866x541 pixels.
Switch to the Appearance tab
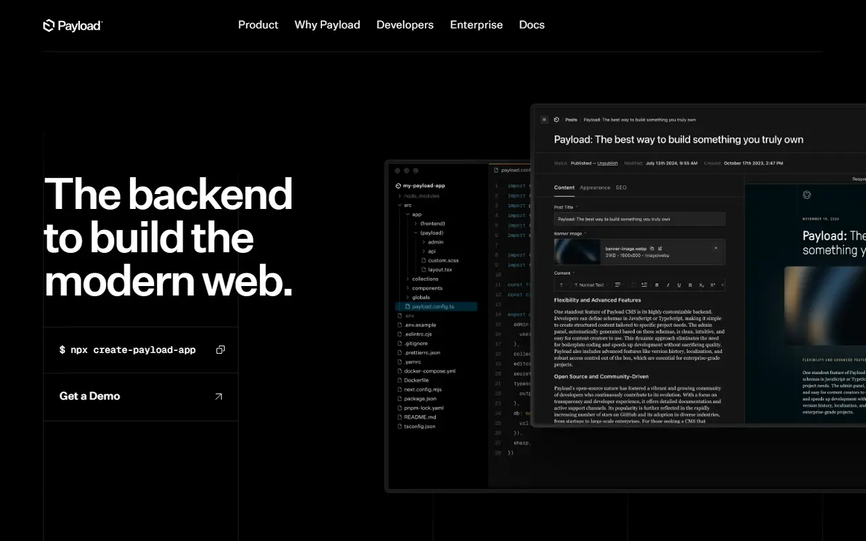pyautogui.click(x=595, y=187)
